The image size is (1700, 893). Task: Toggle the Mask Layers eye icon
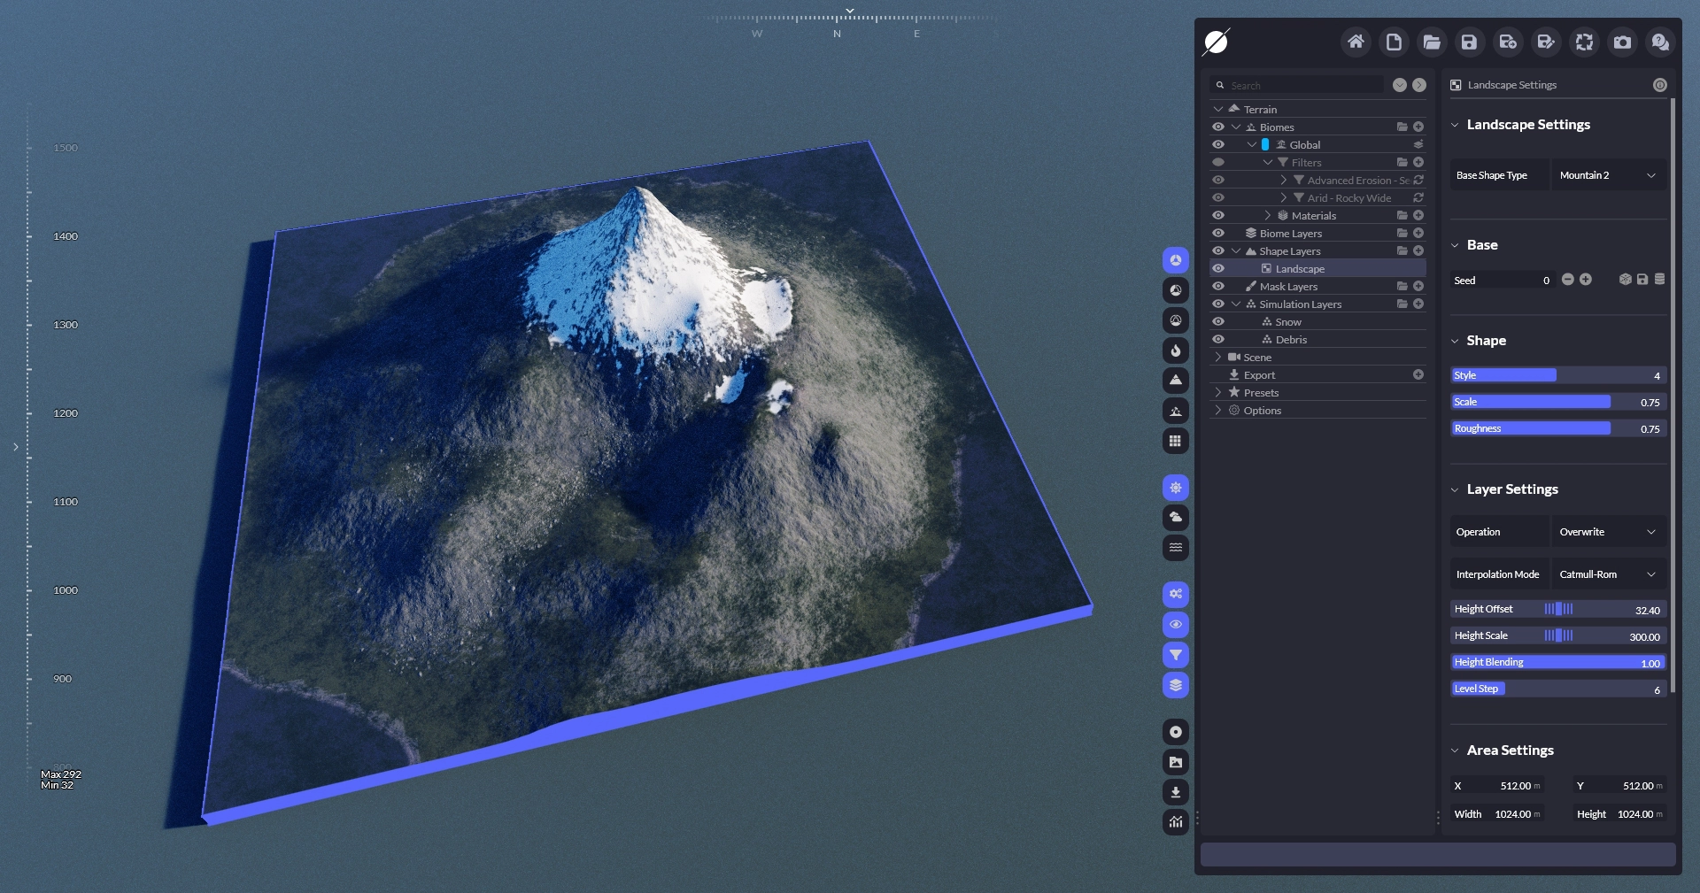tap(1218, 287)
